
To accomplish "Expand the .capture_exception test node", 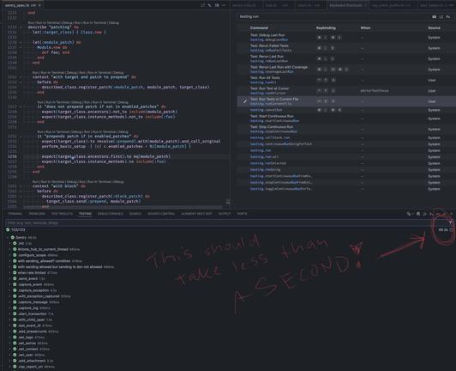I will click(10, 290).
